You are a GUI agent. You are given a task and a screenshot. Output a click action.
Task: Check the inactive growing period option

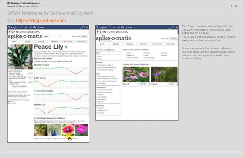(x=97, y=92)
